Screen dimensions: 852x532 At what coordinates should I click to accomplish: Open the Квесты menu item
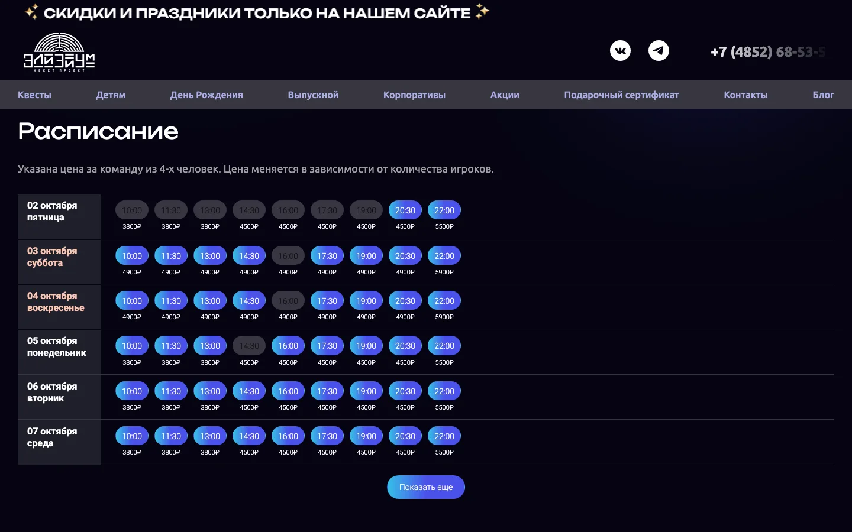(34, 95)
